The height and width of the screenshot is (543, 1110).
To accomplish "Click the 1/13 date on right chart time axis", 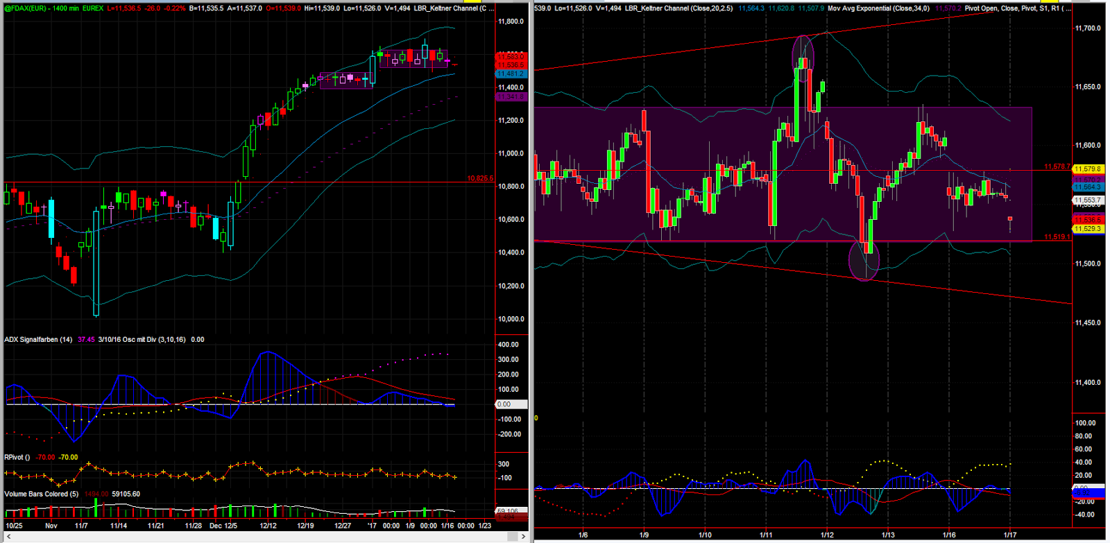I will click(x=887, y=535).
